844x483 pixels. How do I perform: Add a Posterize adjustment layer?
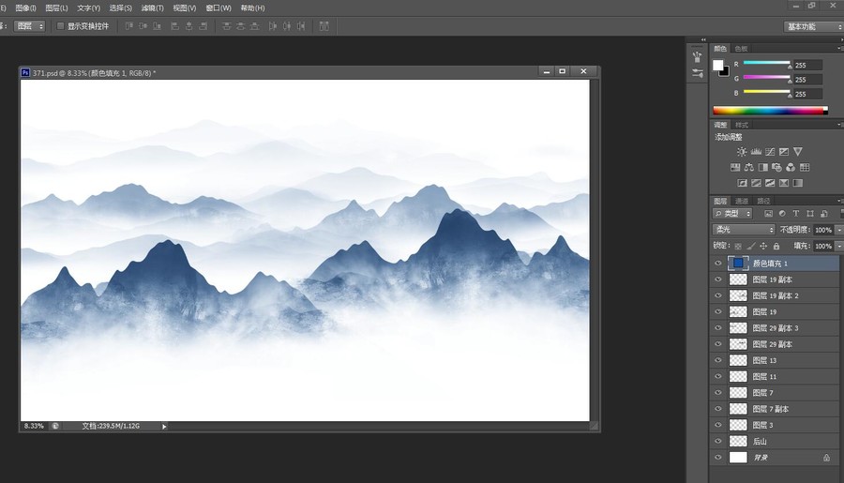756,183
